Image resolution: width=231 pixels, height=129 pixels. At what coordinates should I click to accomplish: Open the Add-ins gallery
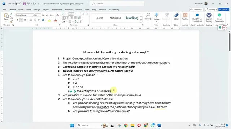(x=185, y=16)
